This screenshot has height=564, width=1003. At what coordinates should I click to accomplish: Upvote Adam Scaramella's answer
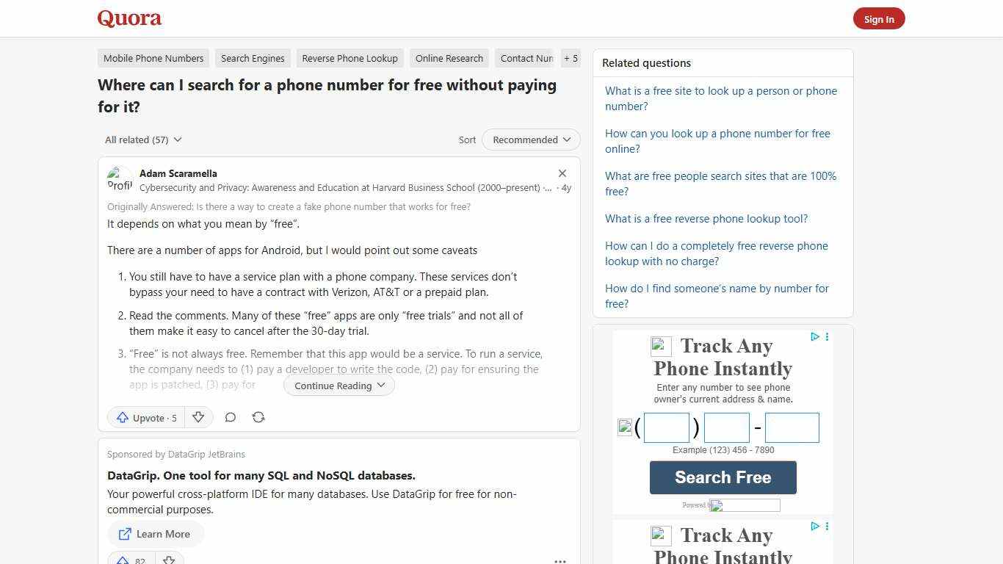[x=145, y=417]
